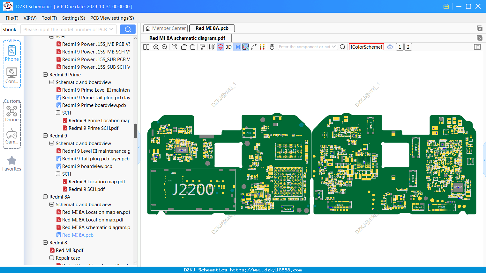The image size is (486, 273).
Task: Open the Game category in sidebar
Action: pyautogui.click(x=12, y=136)
